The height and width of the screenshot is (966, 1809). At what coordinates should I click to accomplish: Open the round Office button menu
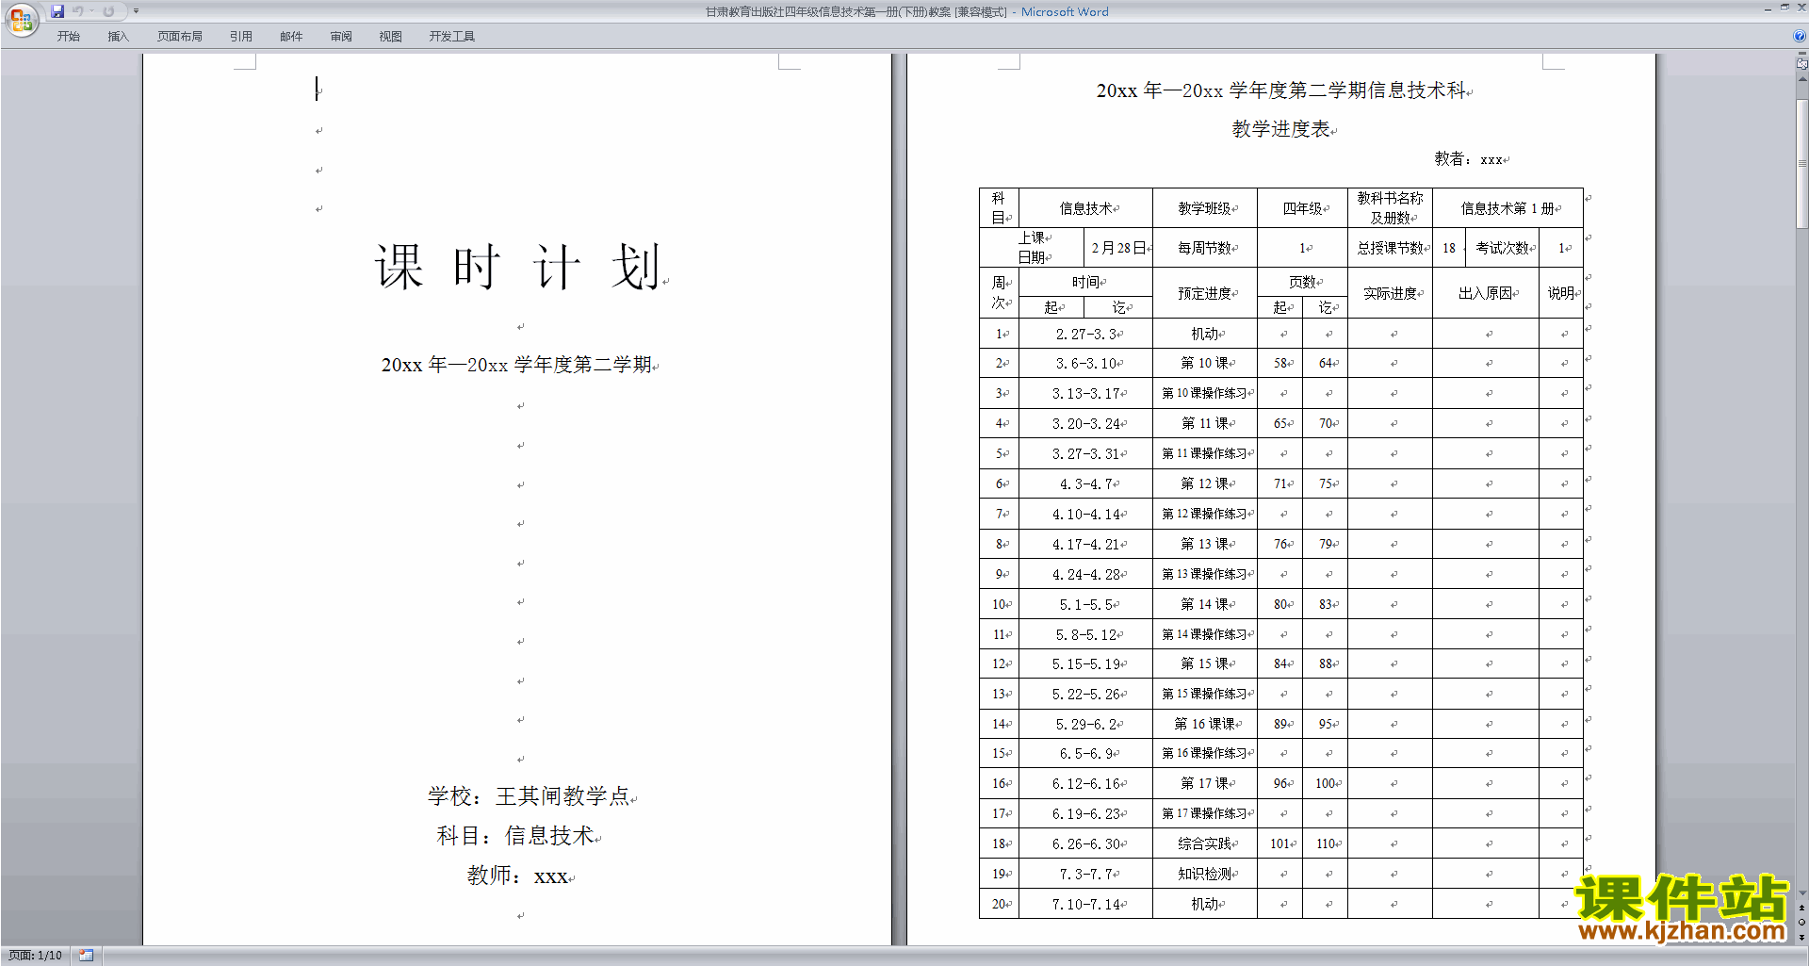(x=21, y=19)
